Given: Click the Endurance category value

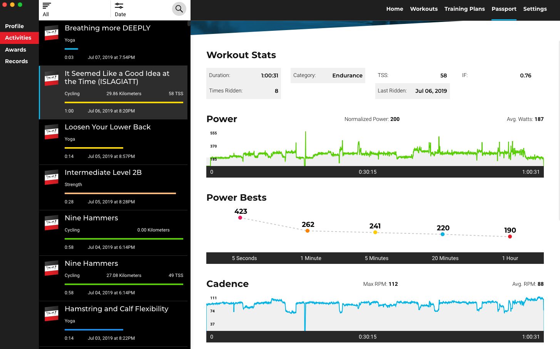Looking at the screenshot, I should 347,76.
